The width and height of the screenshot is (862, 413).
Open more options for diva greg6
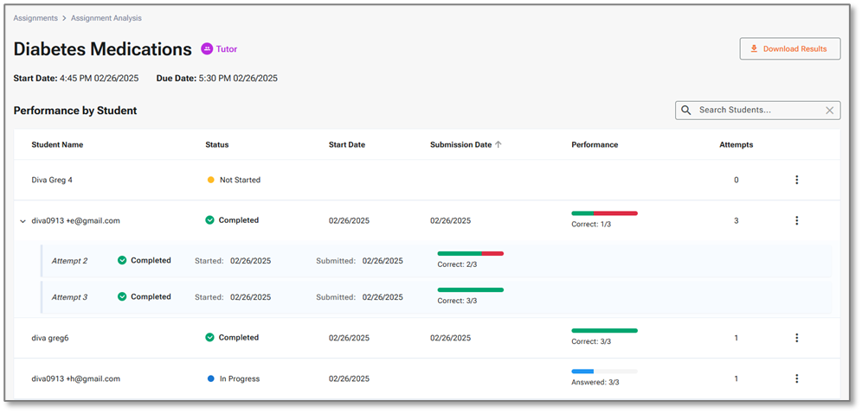pos(796,338)
